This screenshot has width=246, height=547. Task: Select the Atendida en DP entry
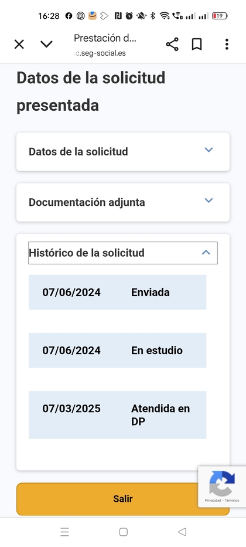click(117, 415)
